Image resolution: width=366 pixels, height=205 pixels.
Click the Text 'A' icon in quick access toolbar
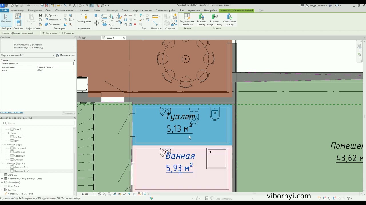74,5
